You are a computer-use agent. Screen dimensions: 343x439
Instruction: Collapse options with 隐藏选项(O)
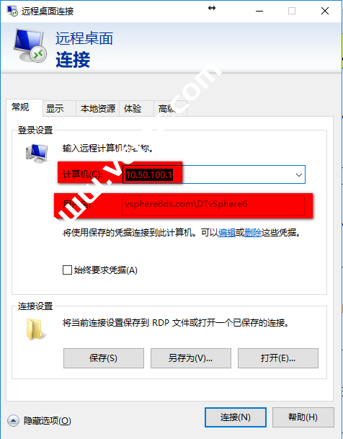pyautogui.click(x=47, y=420)
